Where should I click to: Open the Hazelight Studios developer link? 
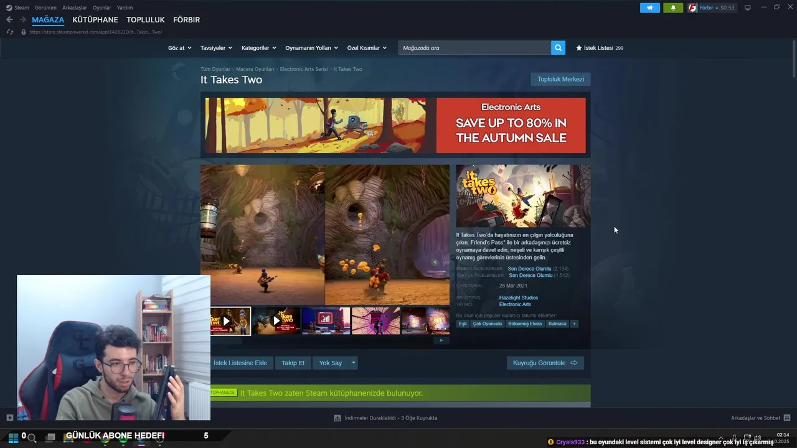(518, 297)
